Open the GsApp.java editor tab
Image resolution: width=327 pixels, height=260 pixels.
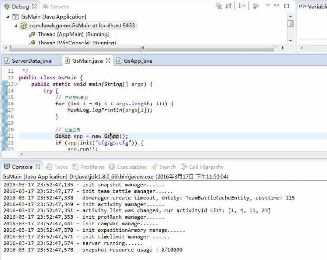(138, 61)
